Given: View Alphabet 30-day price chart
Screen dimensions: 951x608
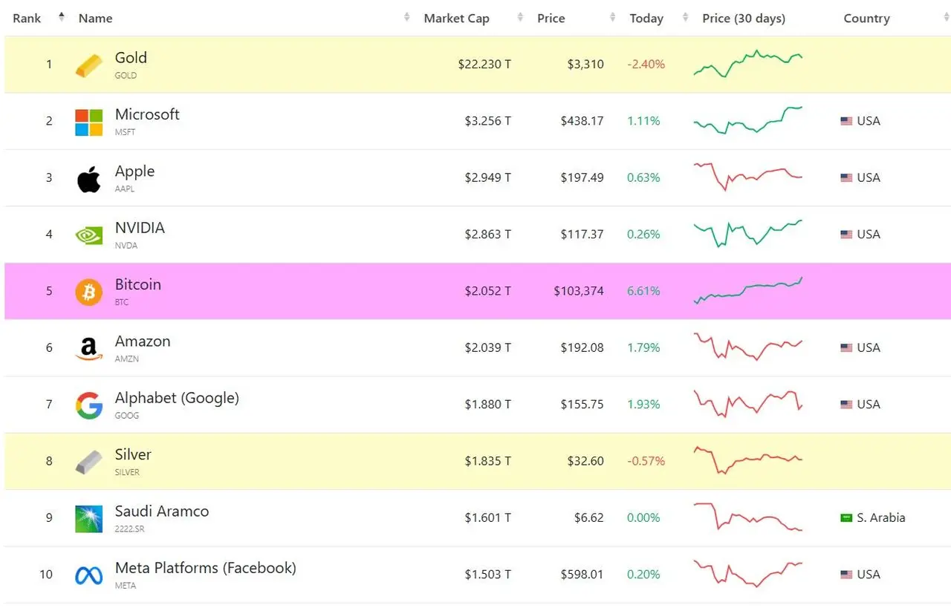Looking at the screenshot, I should (x=747, y=404).
